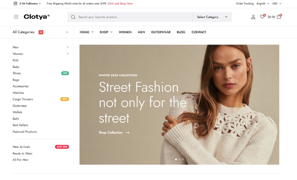Open the BLOG menu item

pos(181,32)
